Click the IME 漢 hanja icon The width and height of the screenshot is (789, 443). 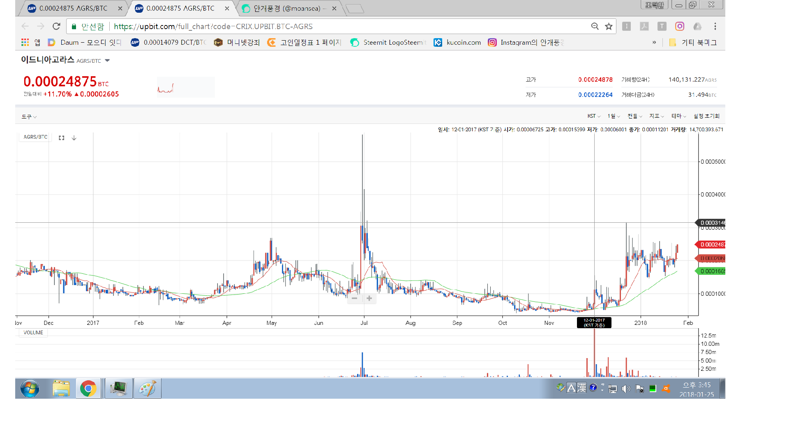[x=581, y=388]
